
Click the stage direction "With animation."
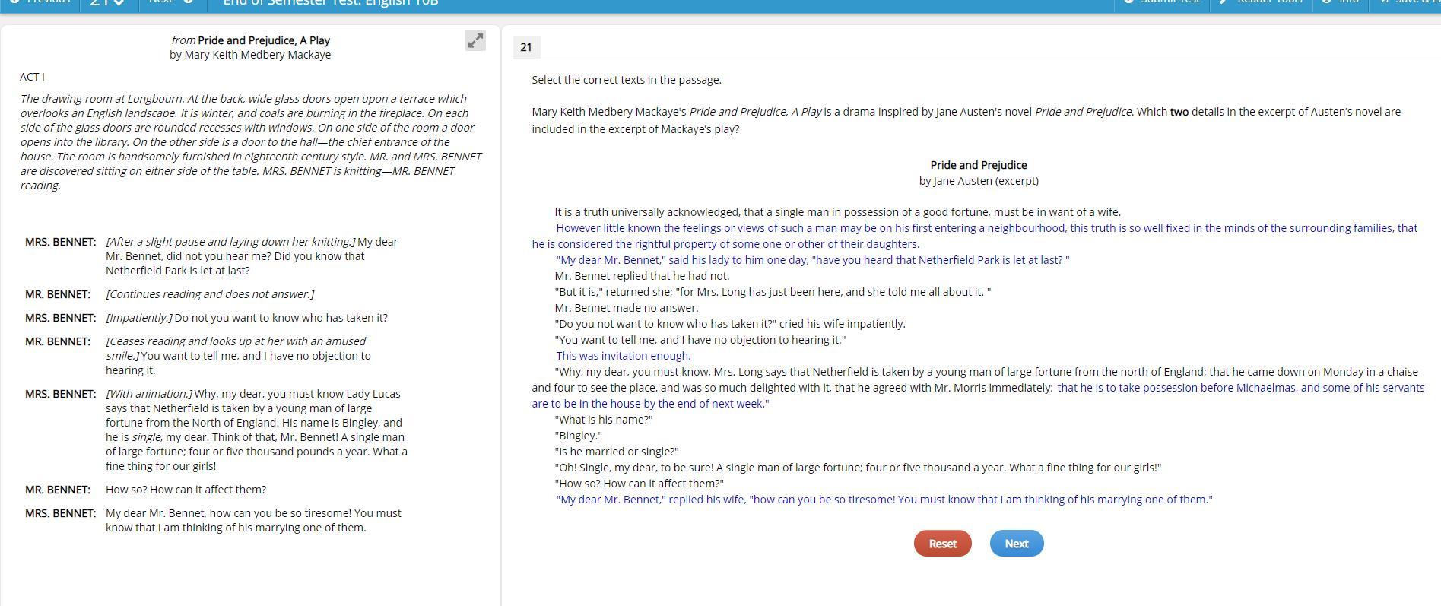149,394
